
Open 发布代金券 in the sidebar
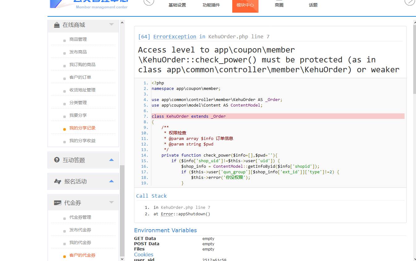(x=80, y=230)
